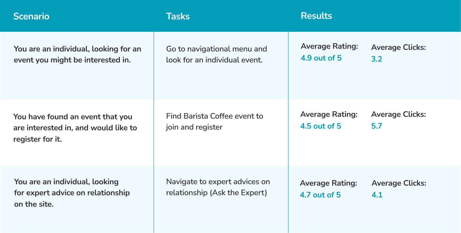Click the Results column header
The height and width of the screenshot is (233, 461).
(x=316, y=16)
